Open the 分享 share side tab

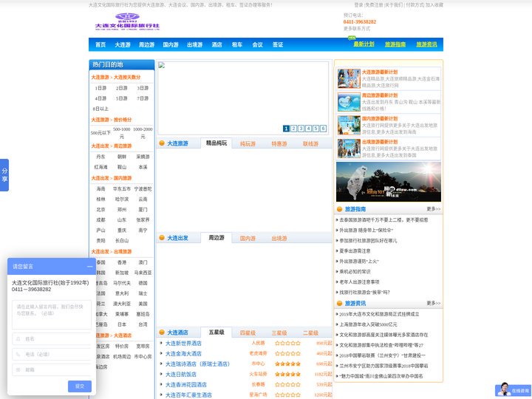pyautogui.click(x=4, y=174)
